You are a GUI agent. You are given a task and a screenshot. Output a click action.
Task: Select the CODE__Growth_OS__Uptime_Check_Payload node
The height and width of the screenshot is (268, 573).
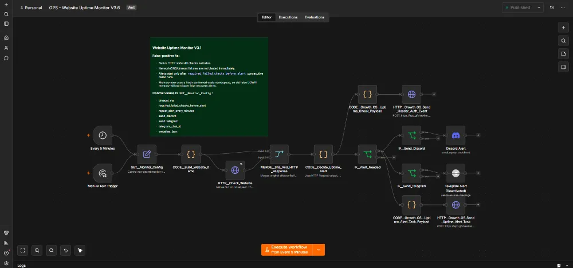[x=367, y=95]
